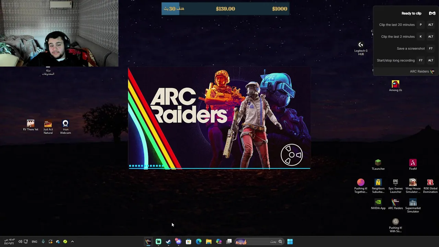Click the Embark logo on splash screen
This screenshot has height=247, width=439.
[292, 155]
